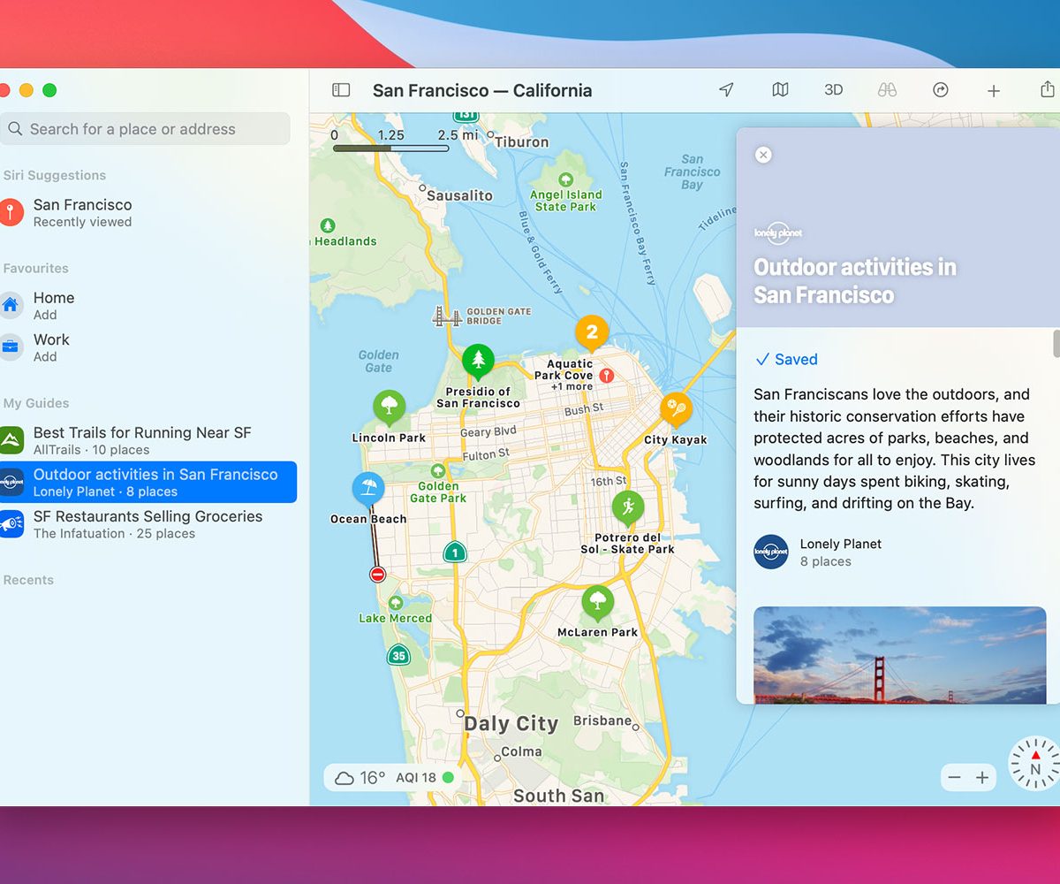Select the City Kayak pin

(x=676, y=409)
